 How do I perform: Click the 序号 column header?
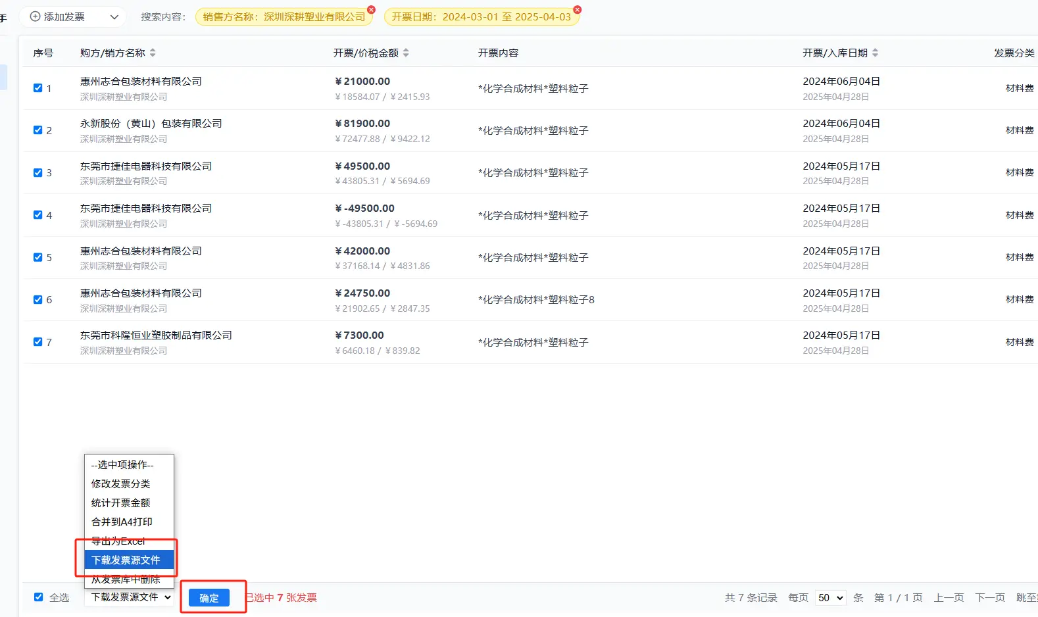(43, 53)
